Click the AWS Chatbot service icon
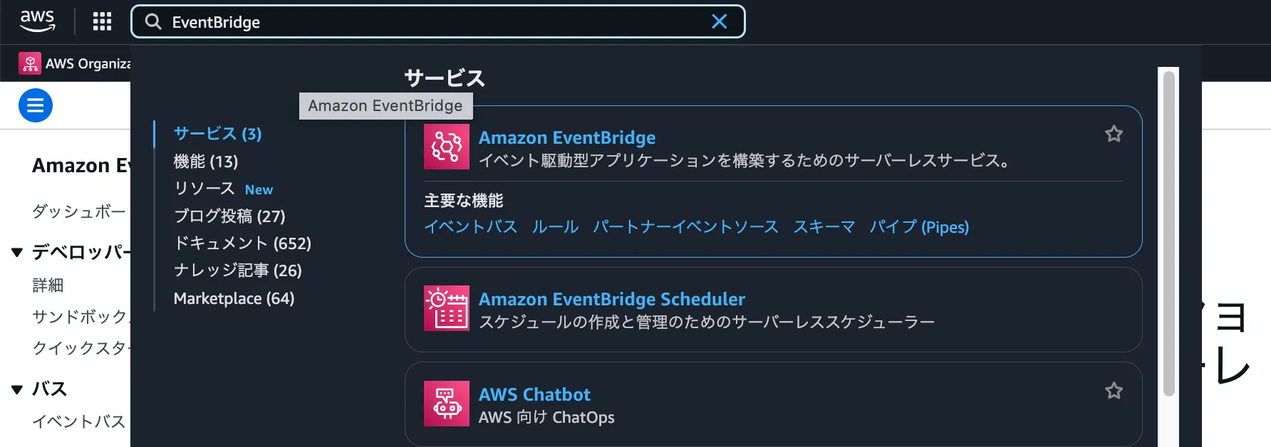Screen dimensions: 1271x447 [447, 404]
